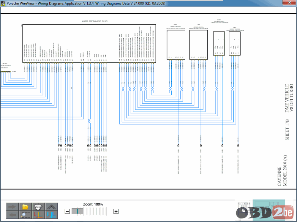297x222 pixels.
Task: Click the double chevron up button
Action: [51, 207]
